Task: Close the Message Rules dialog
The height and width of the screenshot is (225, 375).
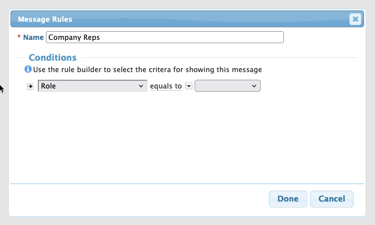Action: coord(355,19)
